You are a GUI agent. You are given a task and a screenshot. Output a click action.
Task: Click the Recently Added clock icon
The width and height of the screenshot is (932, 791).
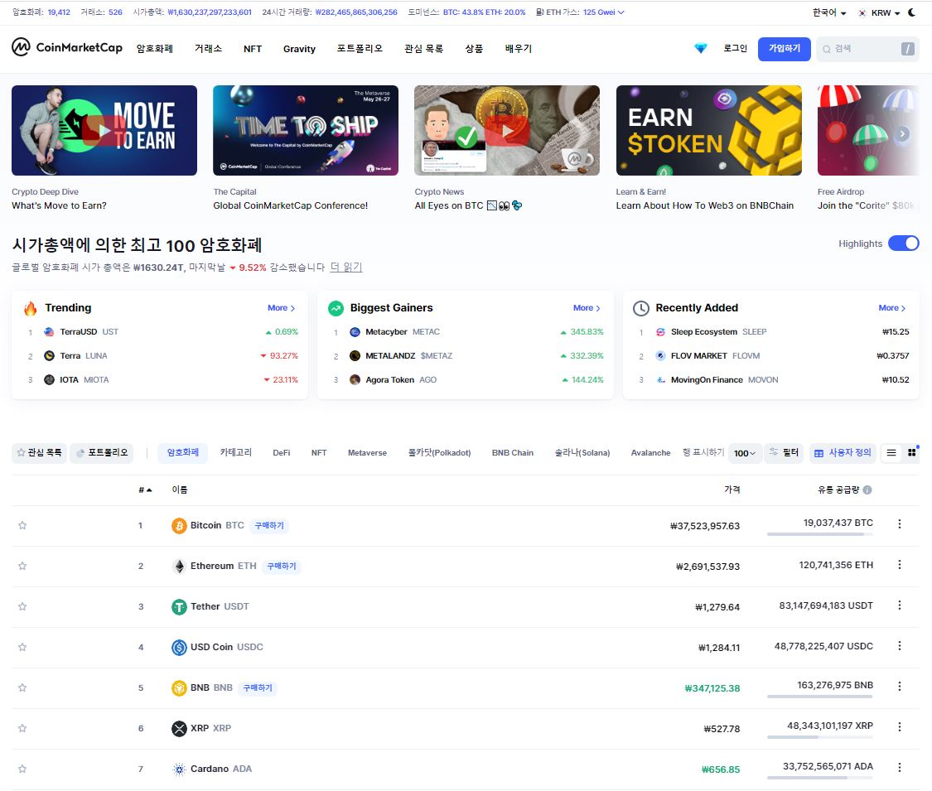[640, 308]
